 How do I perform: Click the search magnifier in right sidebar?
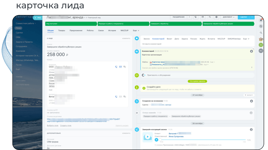tap(261, 33)
